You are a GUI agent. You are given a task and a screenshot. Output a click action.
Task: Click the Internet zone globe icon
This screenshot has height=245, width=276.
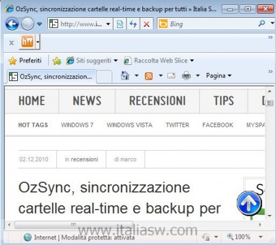click(x=28, y=237)
